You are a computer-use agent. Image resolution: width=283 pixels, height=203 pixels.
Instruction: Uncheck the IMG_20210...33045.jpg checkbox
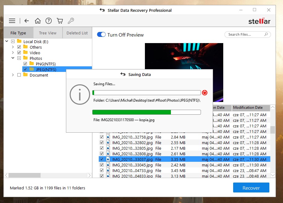102,165
